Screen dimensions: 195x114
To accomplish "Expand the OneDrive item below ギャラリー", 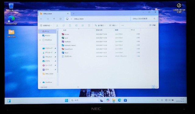I will 40,40.
